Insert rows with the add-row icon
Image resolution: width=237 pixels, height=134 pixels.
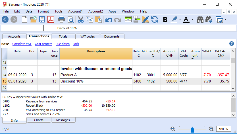click(128, 20)
